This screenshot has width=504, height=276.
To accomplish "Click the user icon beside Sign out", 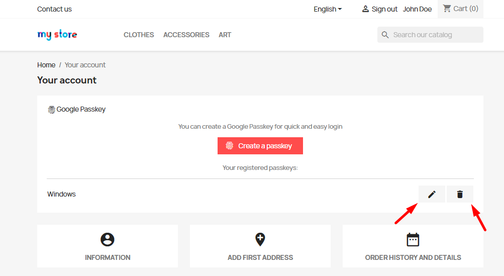I will point(365,9).
